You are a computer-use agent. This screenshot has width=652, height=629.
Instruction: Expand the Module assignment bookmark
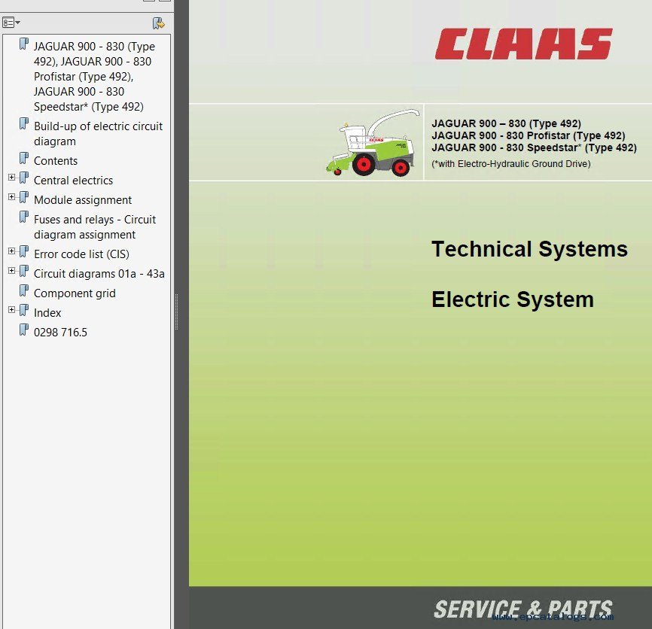(x=11, y=197)
